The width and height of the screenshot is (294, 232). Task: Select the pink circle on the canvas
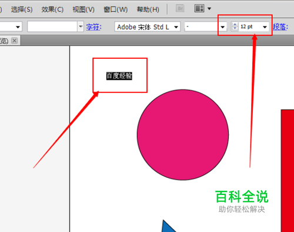(x=183, y=135)
